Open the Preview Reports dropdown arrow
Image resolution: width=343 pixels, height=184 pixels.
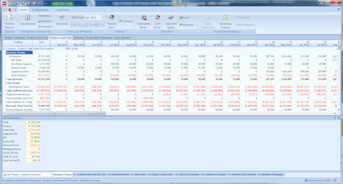point(15,27)
